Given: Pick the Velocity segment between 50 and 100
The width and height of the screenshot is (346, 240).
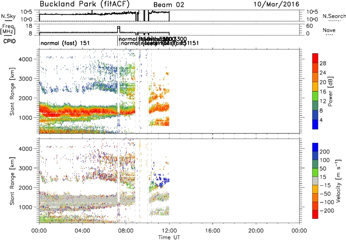Looking at the screenshot, I should [x=315, y=164].
